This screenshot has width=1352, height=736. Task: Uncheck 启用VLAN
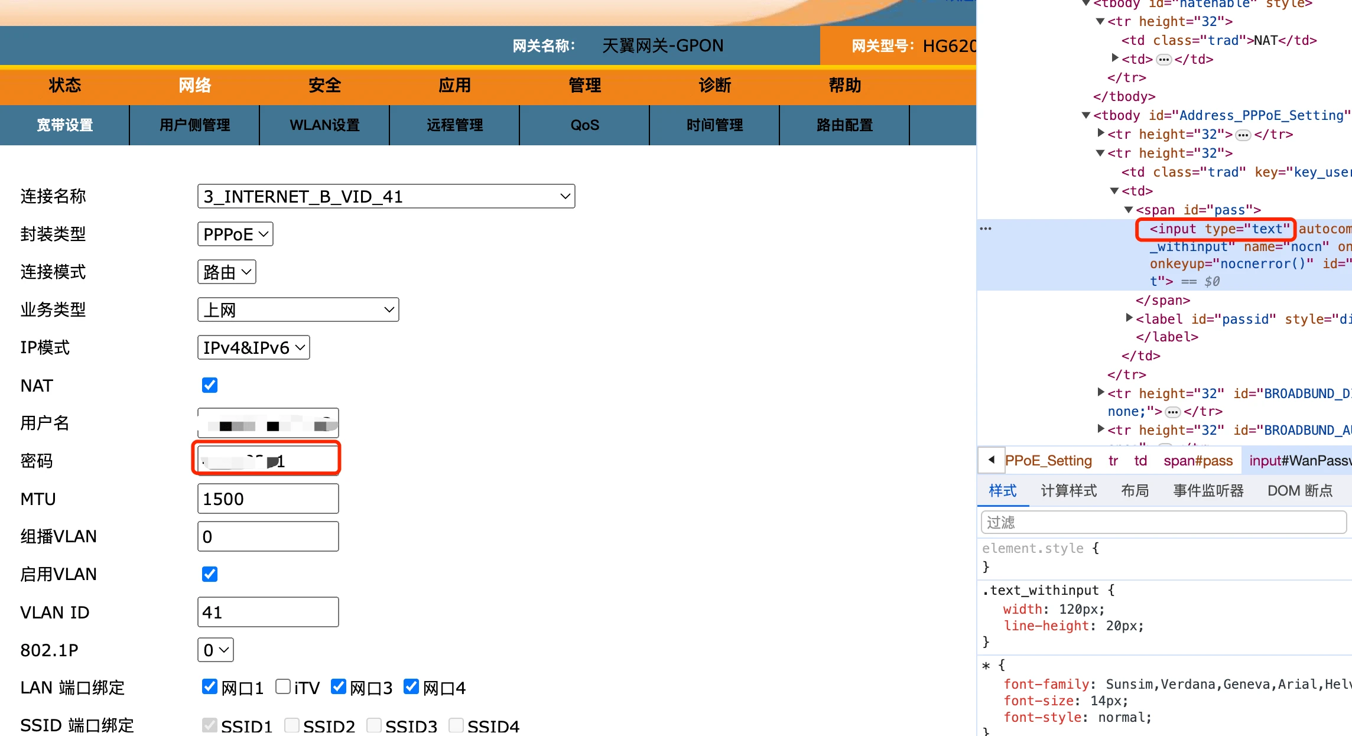click(x=210, y=574)
